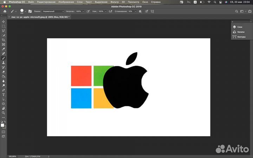This screenshot has height=158, width=253.
Task: Select the Eraser tool
Action: pos(4,72)
